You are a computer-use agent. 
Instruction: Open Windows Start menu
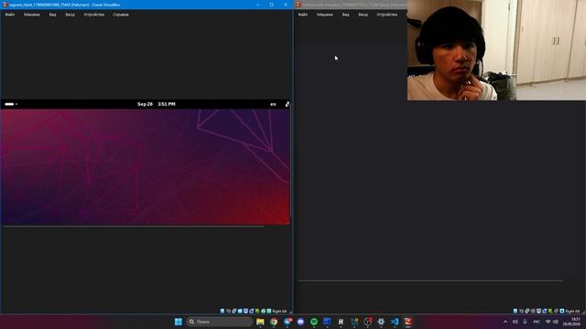click(179, 322)
